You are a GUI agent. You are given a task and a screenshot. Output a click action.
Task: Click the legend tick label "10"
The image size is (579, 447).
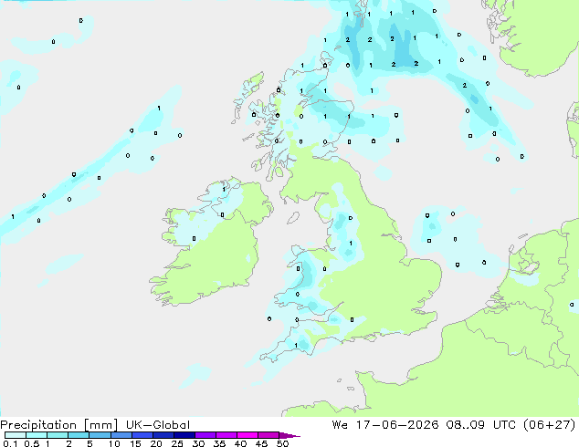click(x=114, y=443)
